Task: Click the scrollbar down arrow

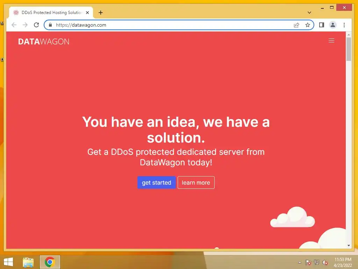Action: point(349,246)
